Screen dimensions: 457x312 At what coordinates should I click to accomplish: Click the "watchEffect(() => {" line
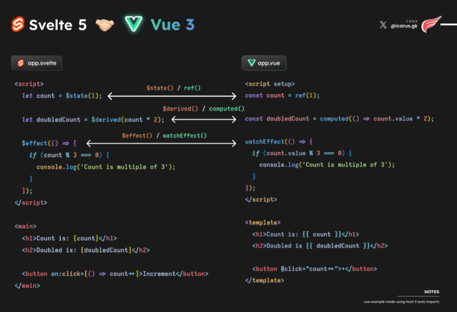pos(279,142)
